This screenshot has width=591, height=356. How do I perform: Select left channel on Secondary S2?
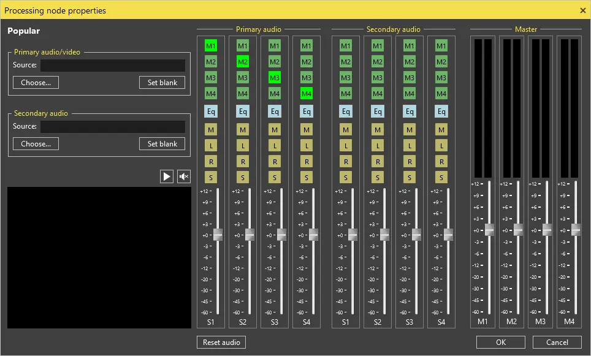(x=378, y=145)
